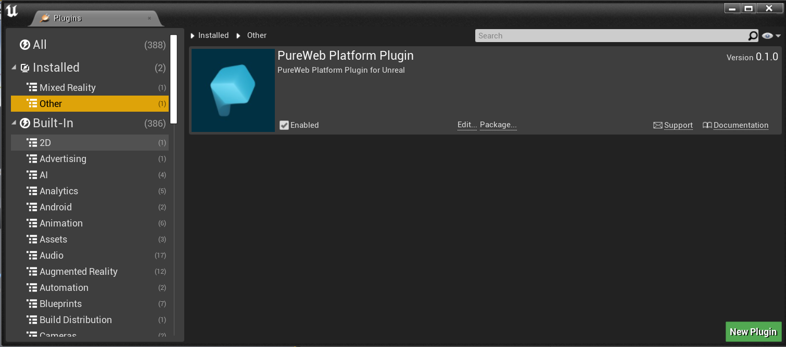This screenshot has width=786, height=347.
Task: Click the list icon beside Automation
Action: click(32, 287)
